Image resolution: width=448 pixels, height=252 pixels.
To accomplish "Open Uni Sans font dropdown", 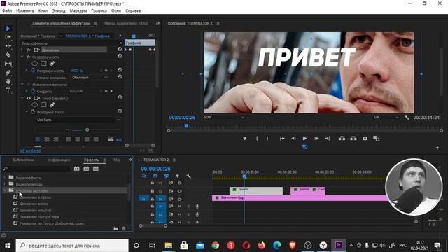I will point(78,120).
